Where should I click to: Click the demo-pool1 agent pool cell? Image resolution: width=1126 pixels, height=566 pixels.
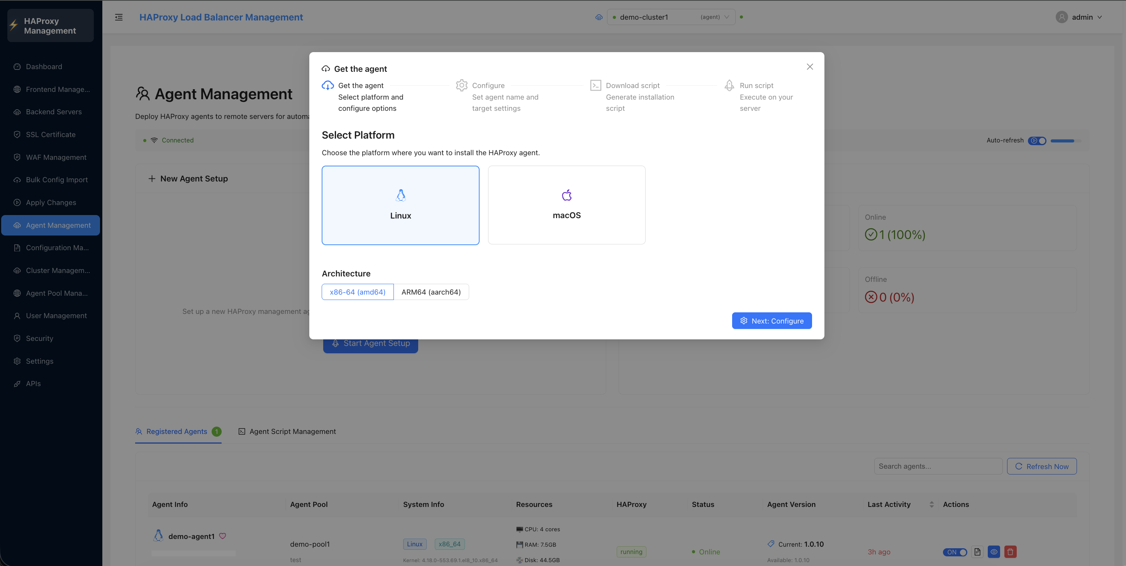pyautogui.click(x=310, y=544)
